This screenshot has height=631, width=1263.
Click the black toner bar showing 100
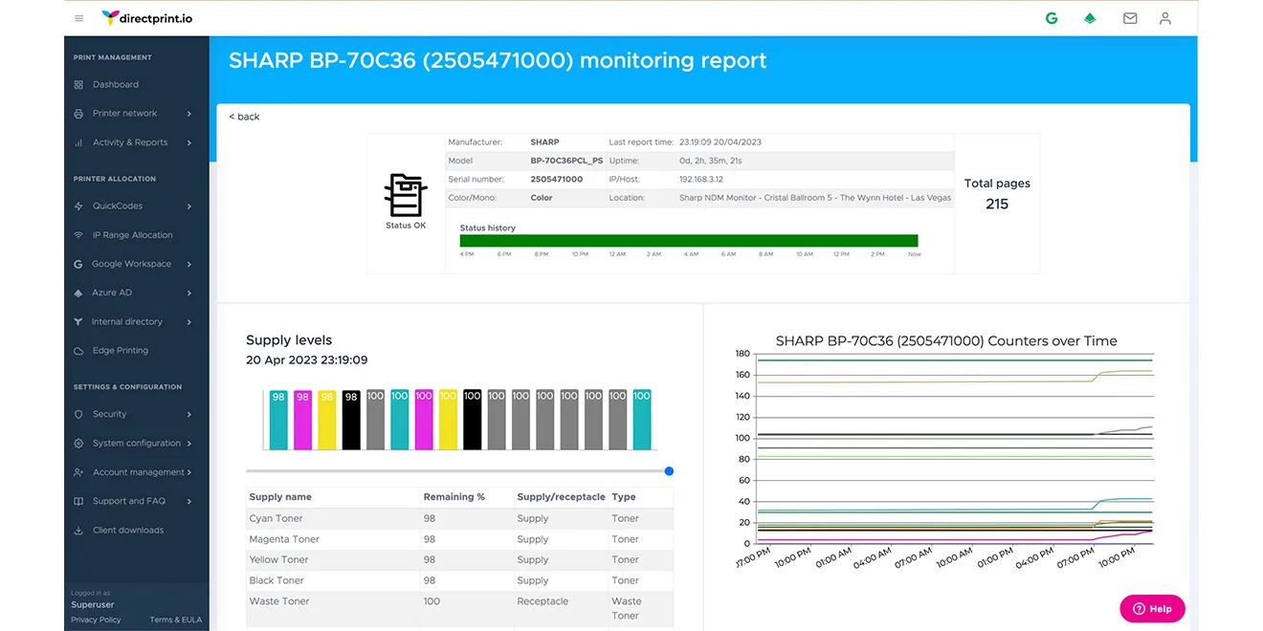pyautogui.click(x=472, y=419)
